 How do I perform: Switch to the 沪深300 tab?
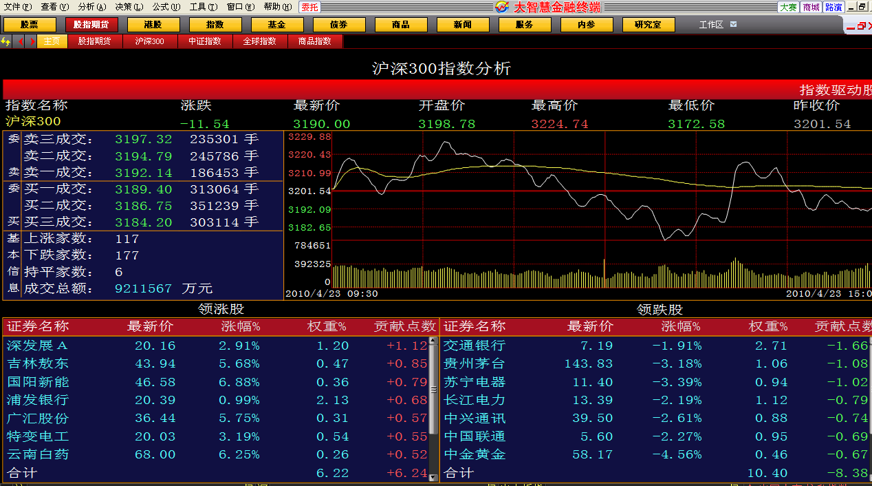(149, 41)
